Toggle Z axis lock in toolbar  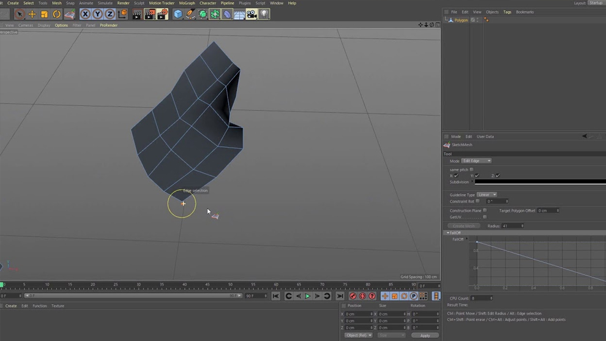(110, 14)
